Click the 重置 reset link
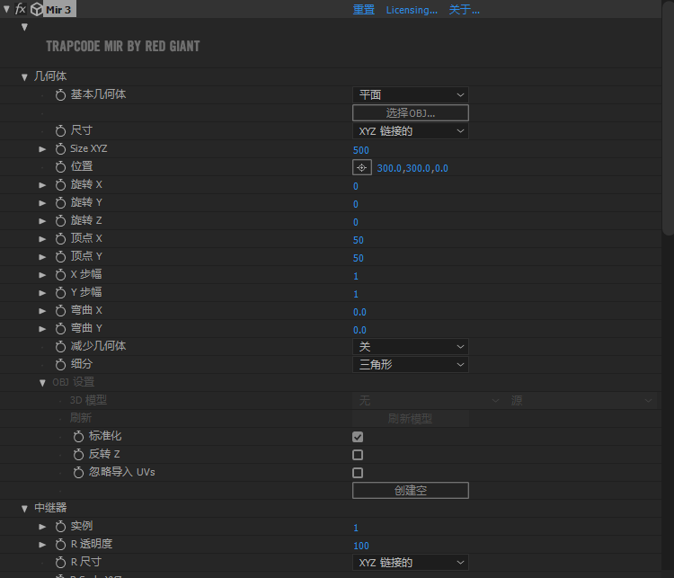The height and width of the screenshot is (578, 674). (364, 10)
